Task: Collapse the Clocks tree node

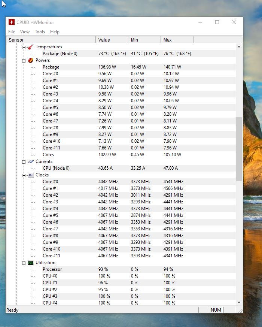Action: point(24,175)
